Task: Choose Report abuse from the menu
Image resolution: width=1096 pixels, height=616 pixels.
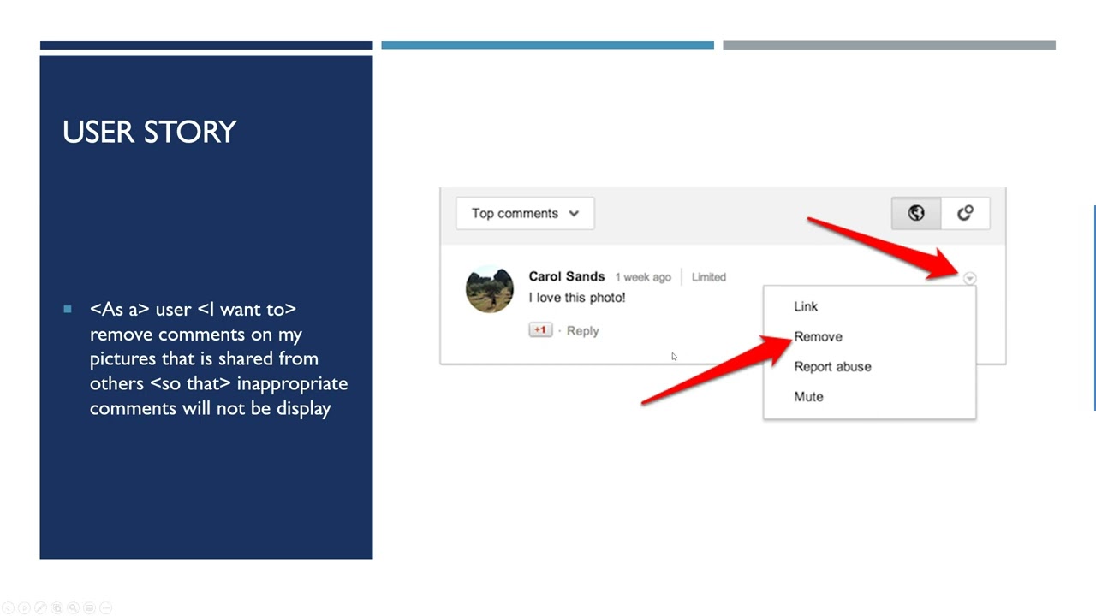Action: [832, 366]
